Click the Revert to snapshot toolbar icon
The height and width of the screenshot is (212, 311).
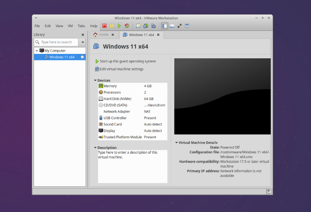point(146,26)
